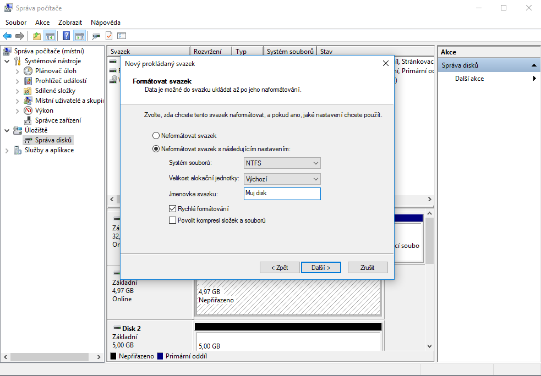Click the Prohlížeč událostí icon in tree

point(28,81)
